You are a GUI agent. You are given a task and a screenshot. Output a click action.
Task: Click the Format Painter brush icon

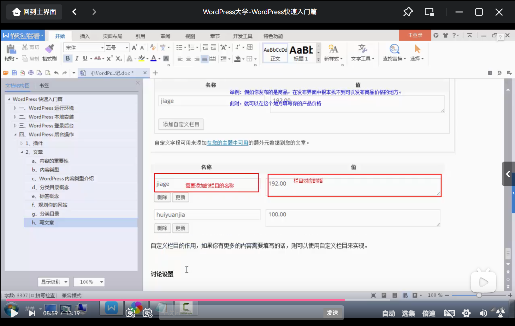click(50, 49)
